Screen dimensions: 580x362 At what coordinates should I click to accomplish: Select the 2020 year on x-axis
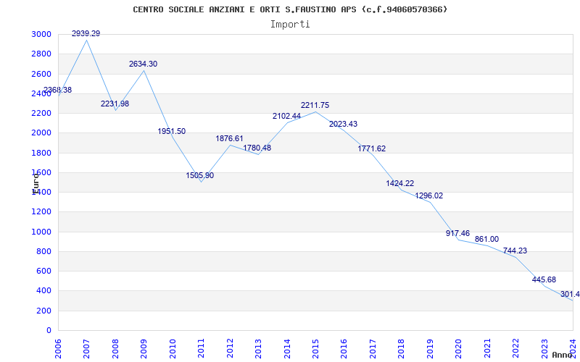coord(458,348)
